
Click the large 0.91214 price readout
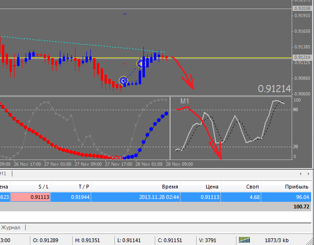pos(274,88)
